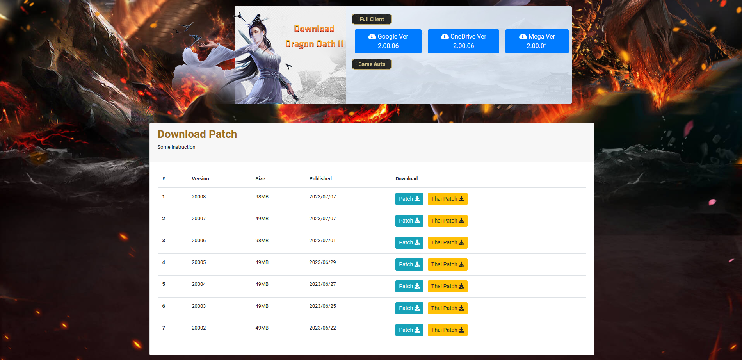Click the # column header

tap(164, 179)
